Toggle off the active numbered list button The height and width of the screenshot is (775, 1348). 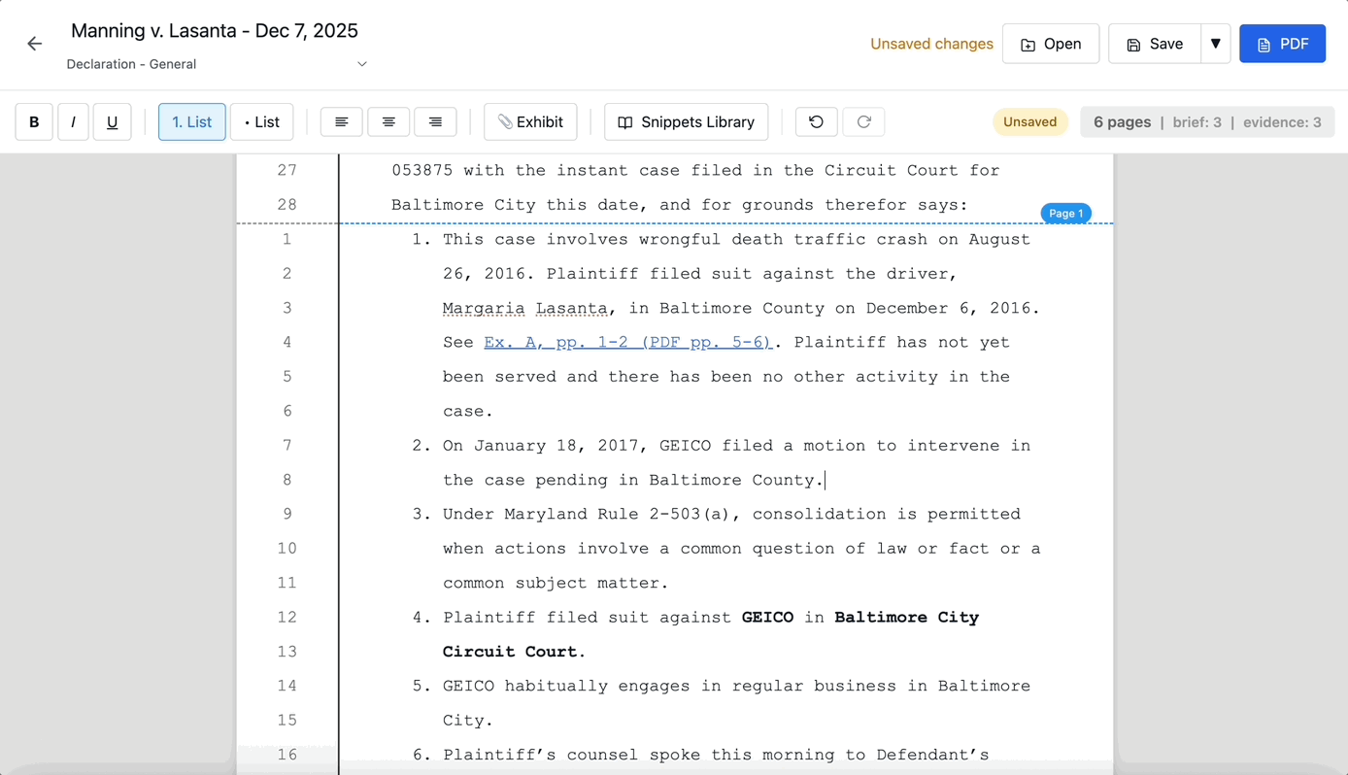(x=191, y=121)
